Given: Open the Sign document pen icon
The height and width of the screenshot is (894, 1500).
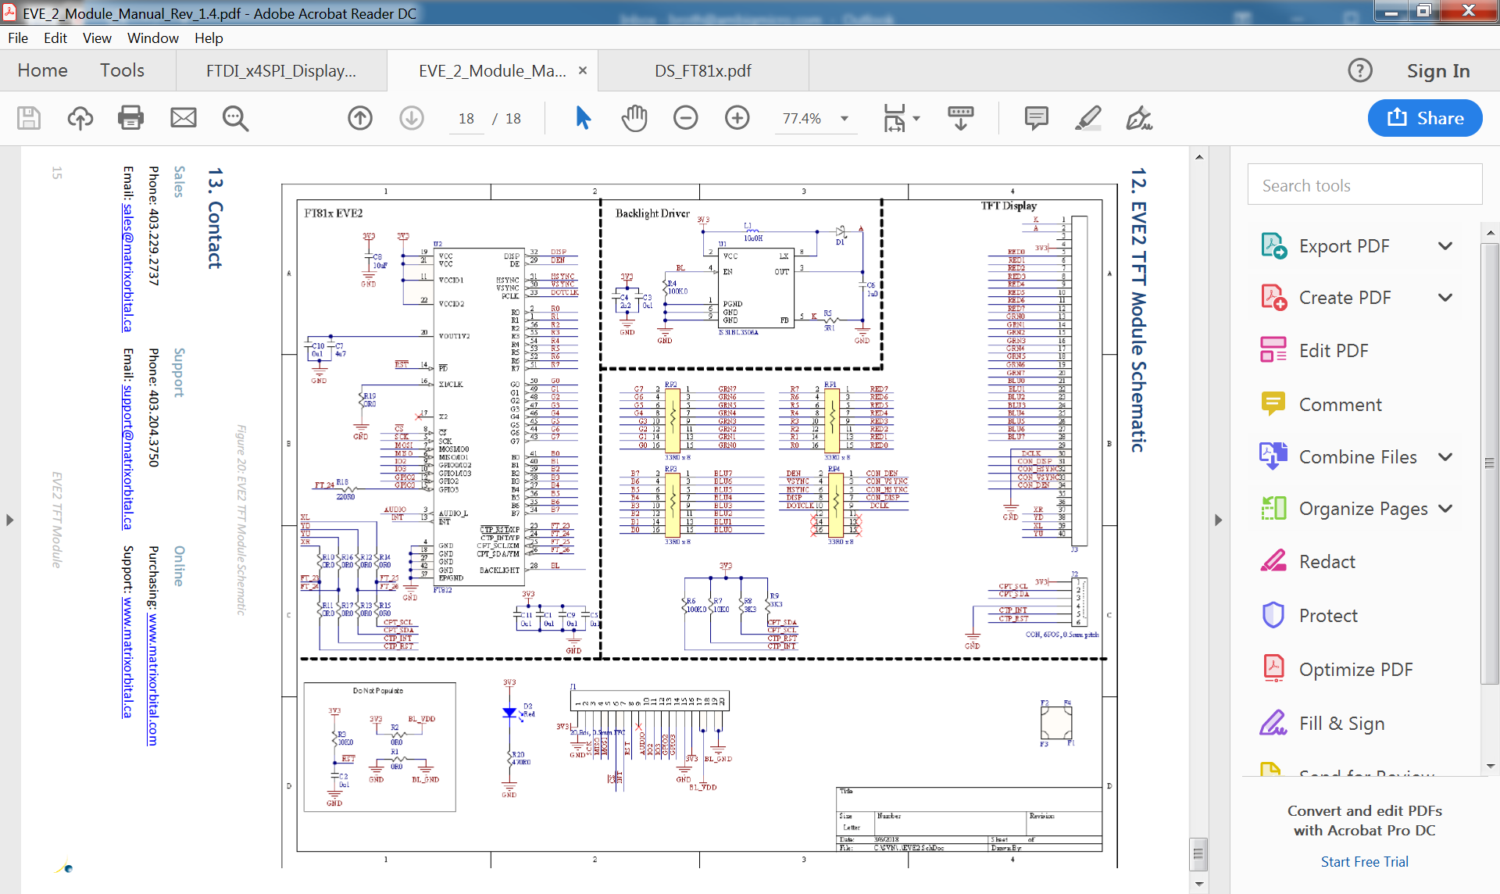Looking at the screenshot, I should tap(1139, 118).
